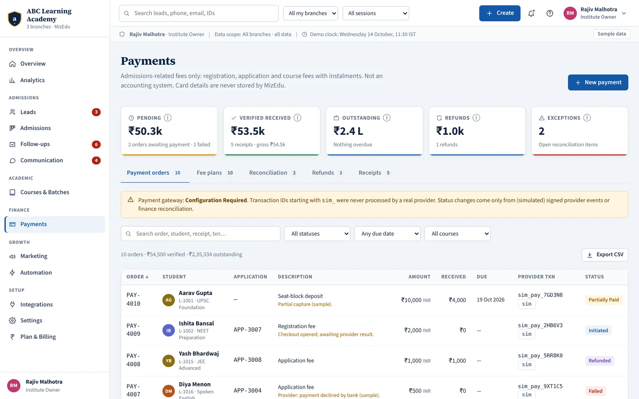Show info for the Refunds card
The width and height of the screenshot is (639, 399).
tap(476, 118)
